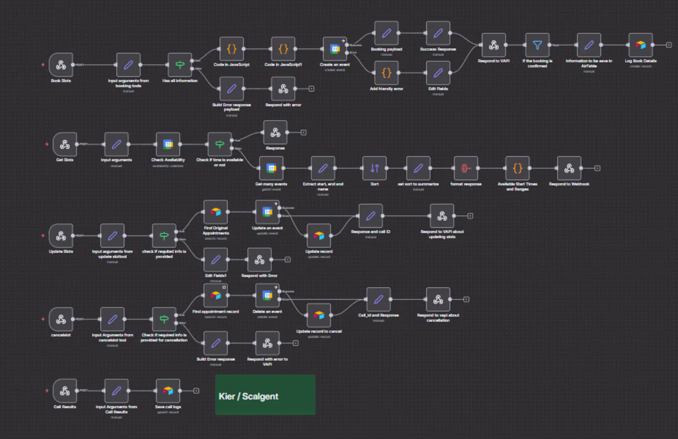Select the Book Slots webhook node

[x=61, y=65]
